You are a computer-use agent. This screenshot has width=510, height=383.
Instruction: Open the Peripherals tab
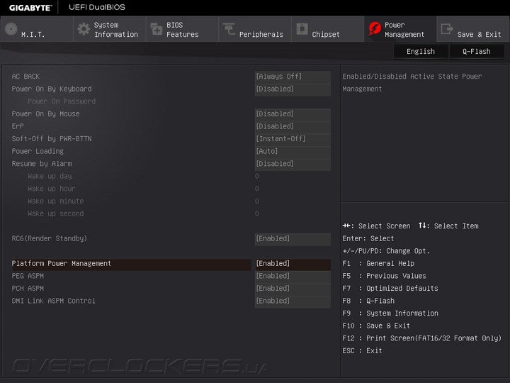point(255,29)
